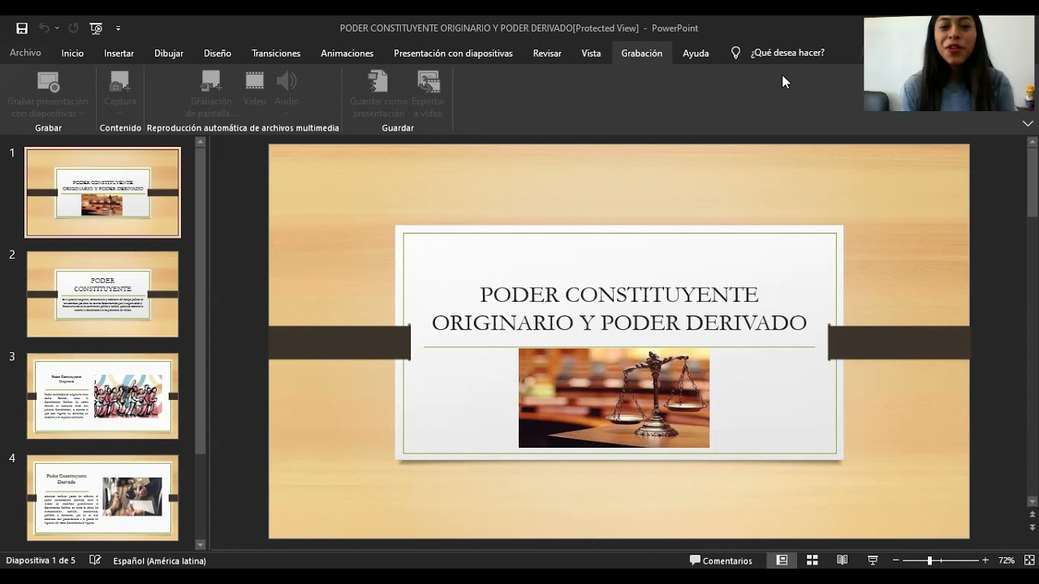
Task: Switch to Reading view icon
Action: tap(843, 560)
